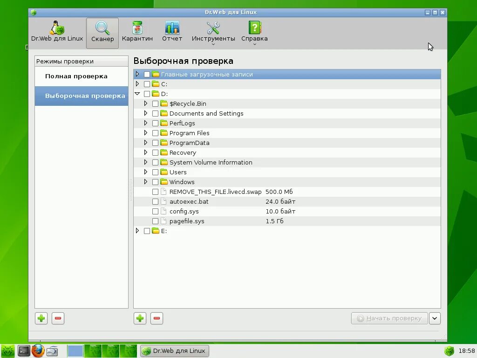Click the folder icon of Program Files
The height and width of the screenshot is (358, 477).
tap(164, 133)
